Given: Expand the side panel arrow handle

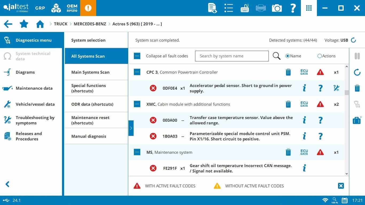Looking at the screenshot, I should point(131,128).
